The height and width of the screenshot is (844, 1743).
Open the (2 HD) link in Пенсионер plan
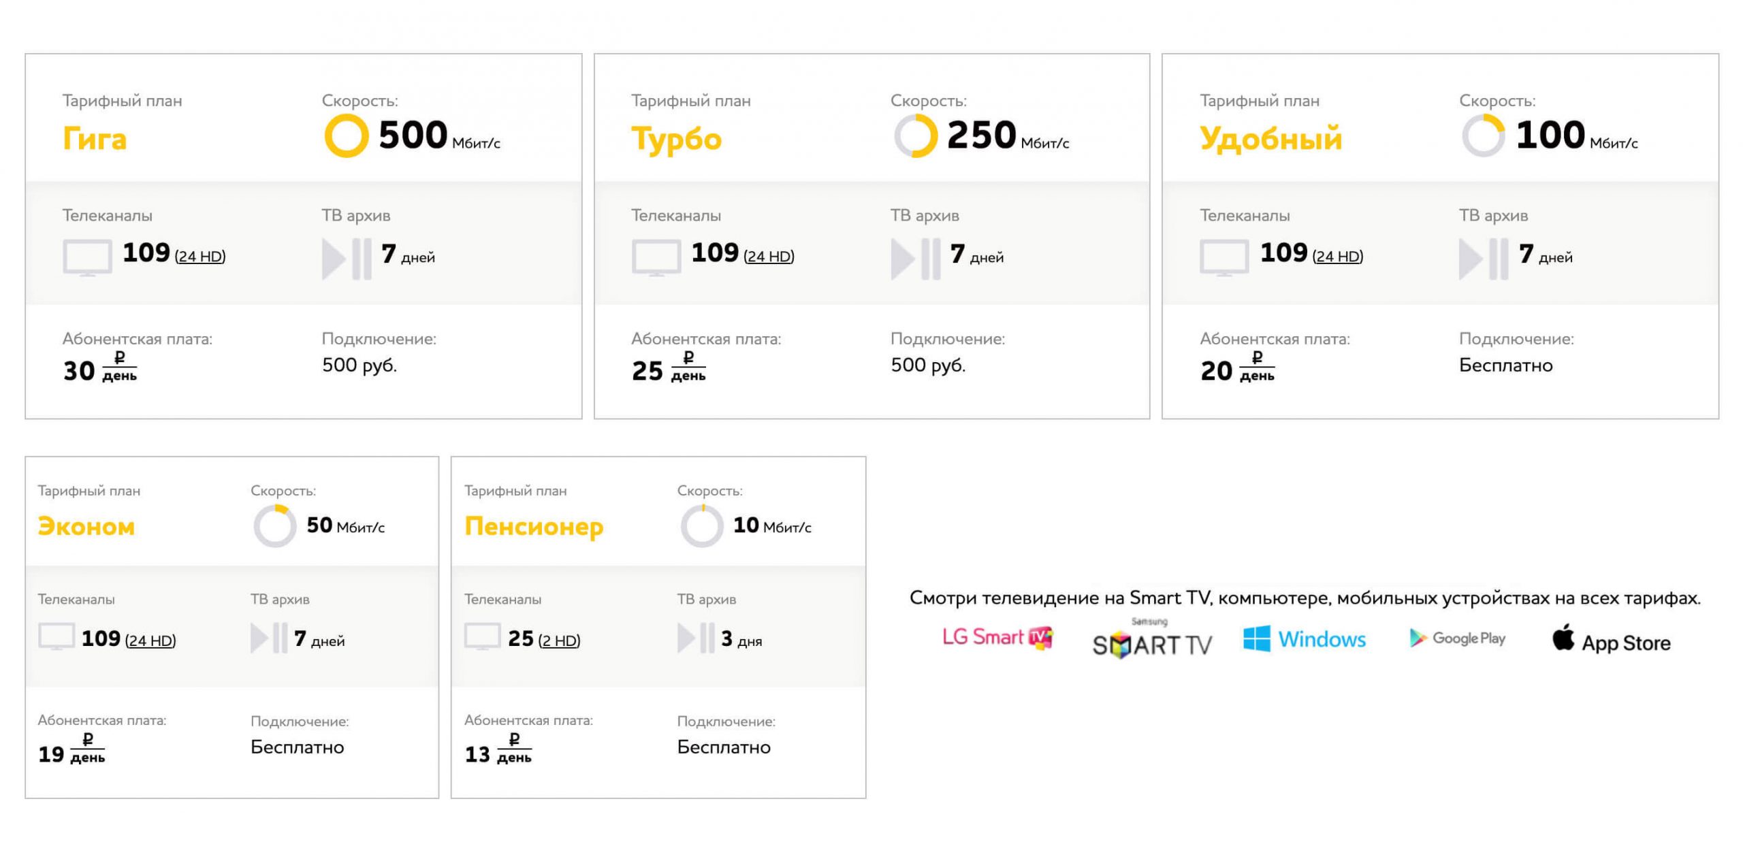(559, 640)
